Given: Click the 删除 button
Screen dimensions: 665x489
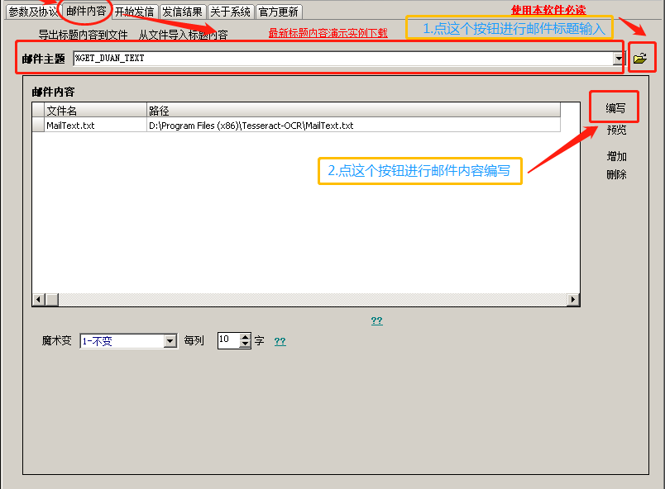Looking at the screenshot, I should (617, 174).
